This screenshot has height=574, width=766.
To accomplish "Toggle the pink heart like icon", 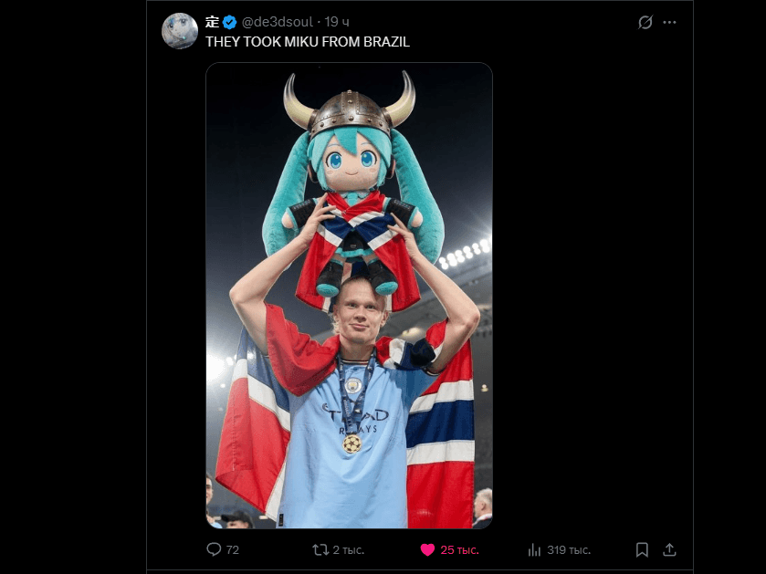I will [x=427, y=550].
